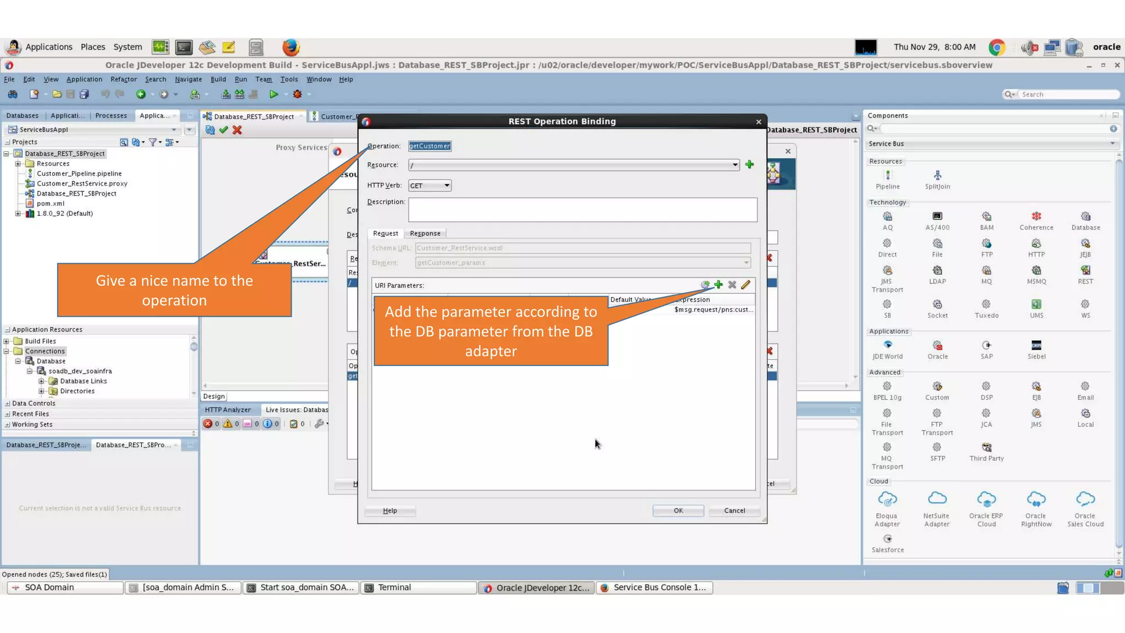Close the REST Operation Binding dialog

click(x=758, y=122)
